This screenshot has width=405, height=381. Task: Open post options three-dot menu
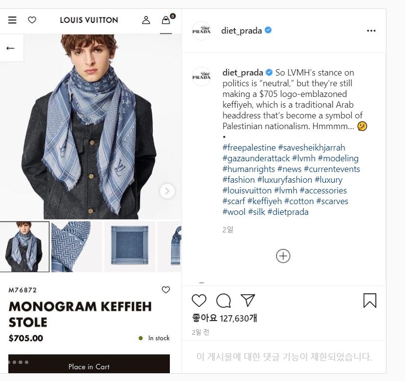(371, 31)
